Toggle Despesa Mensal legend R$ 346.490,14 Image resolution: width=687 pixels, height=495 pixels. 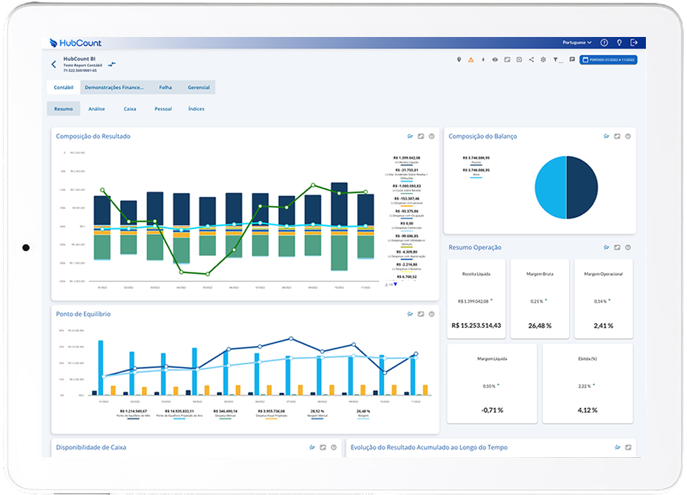(x=225, y=414)
